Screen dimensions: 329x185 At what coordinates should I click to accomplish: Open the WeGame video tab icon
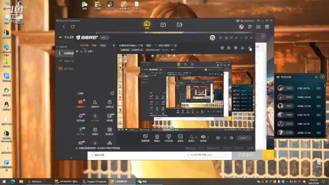tap(179, 25)
